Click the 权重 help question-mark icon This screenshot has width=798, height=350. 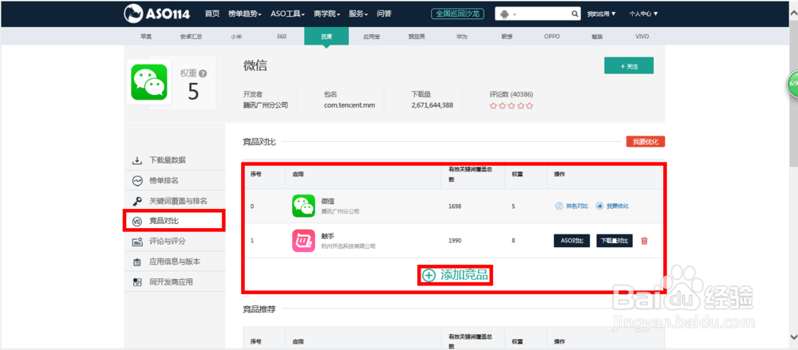[x=203, y=74]
